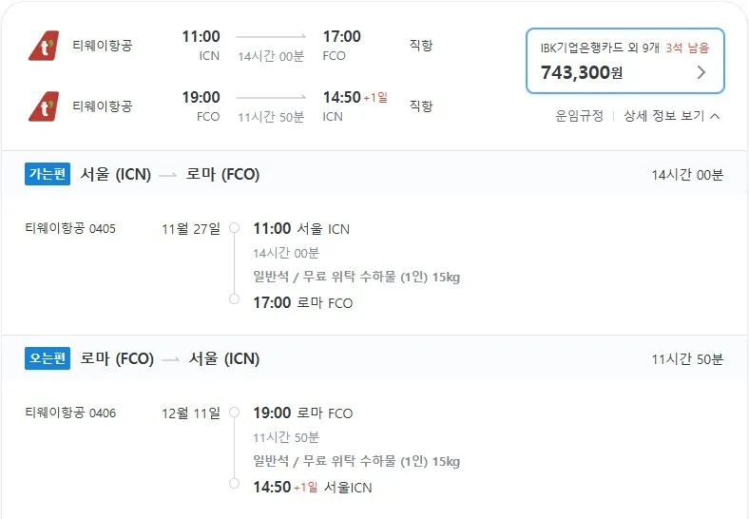Click the 3석 남음 seats remaining notice
749x519 pixels.
(687, 48)
